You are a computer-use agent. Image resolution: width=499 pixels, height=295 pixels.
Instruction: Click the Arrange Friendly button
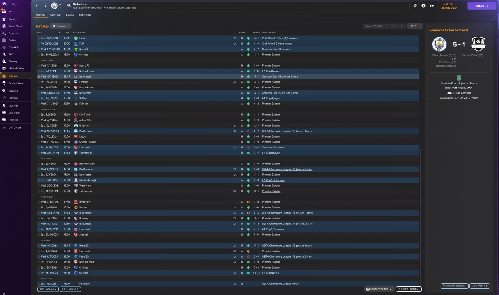pyautogui.click(x=409, y=289)
